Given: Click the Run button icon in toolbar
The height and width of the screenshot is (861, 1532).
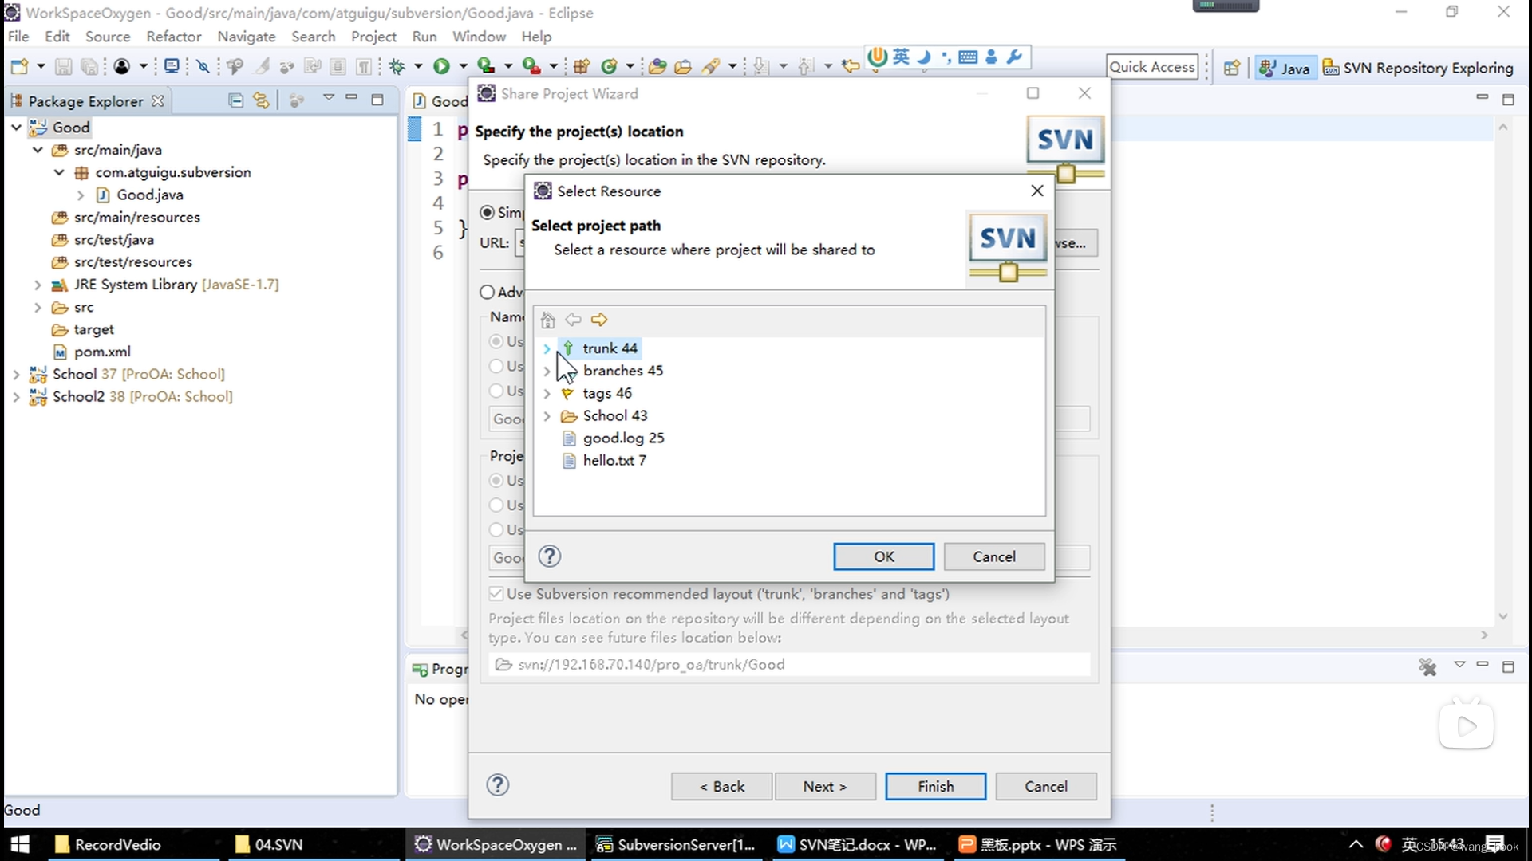Looking at the screenshot, I should pos(441,65).
